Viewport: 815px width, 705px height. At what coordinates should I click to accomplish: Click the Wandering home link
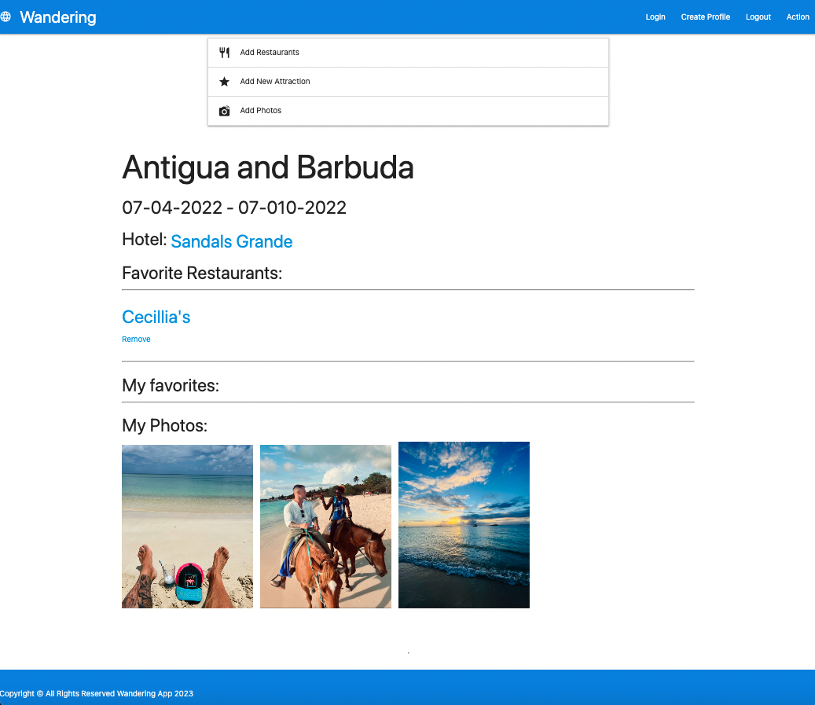pos(59,17)
